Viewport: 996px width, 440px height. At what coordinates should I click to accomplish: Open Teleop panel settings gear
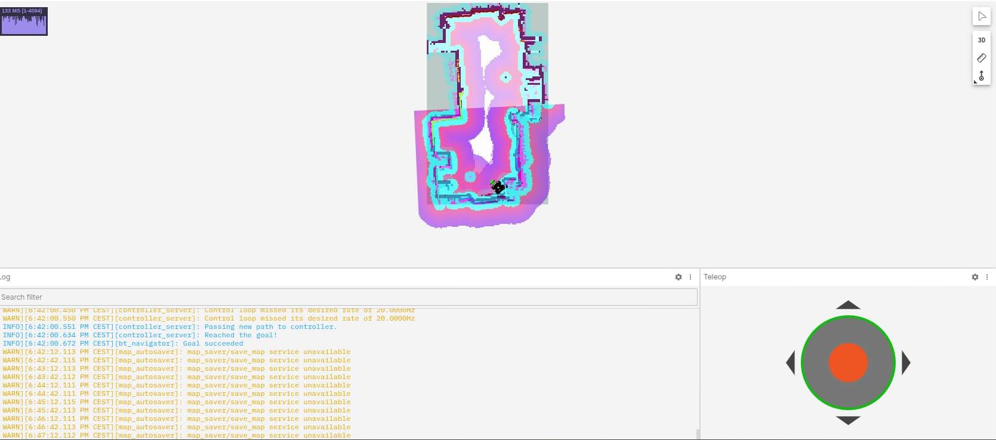point(975,277)
